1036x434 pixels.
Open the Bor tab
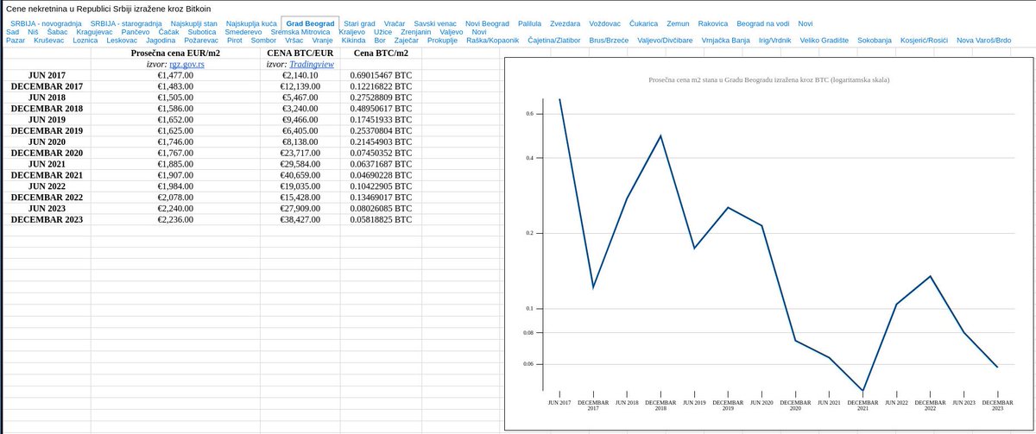click(381, 41)
